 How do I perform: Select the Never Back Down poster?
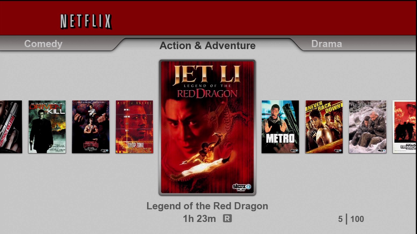[324, 127]
